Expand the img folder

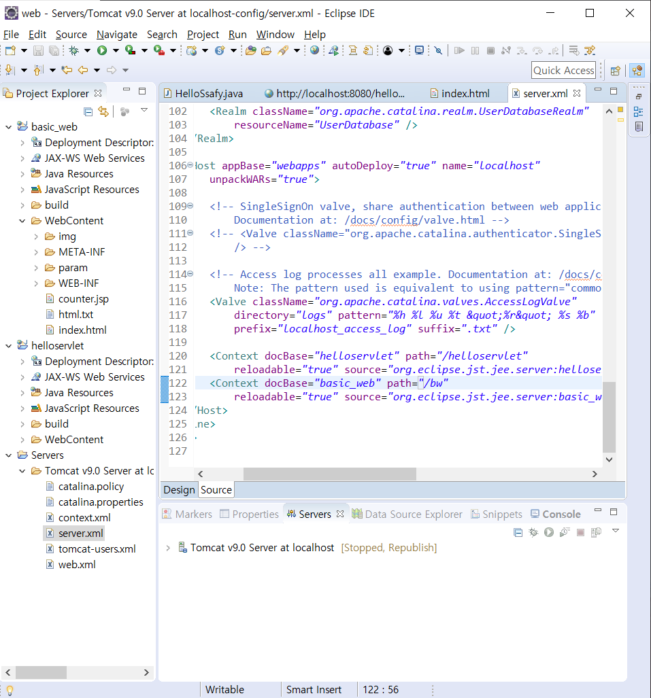coord(35,237)
